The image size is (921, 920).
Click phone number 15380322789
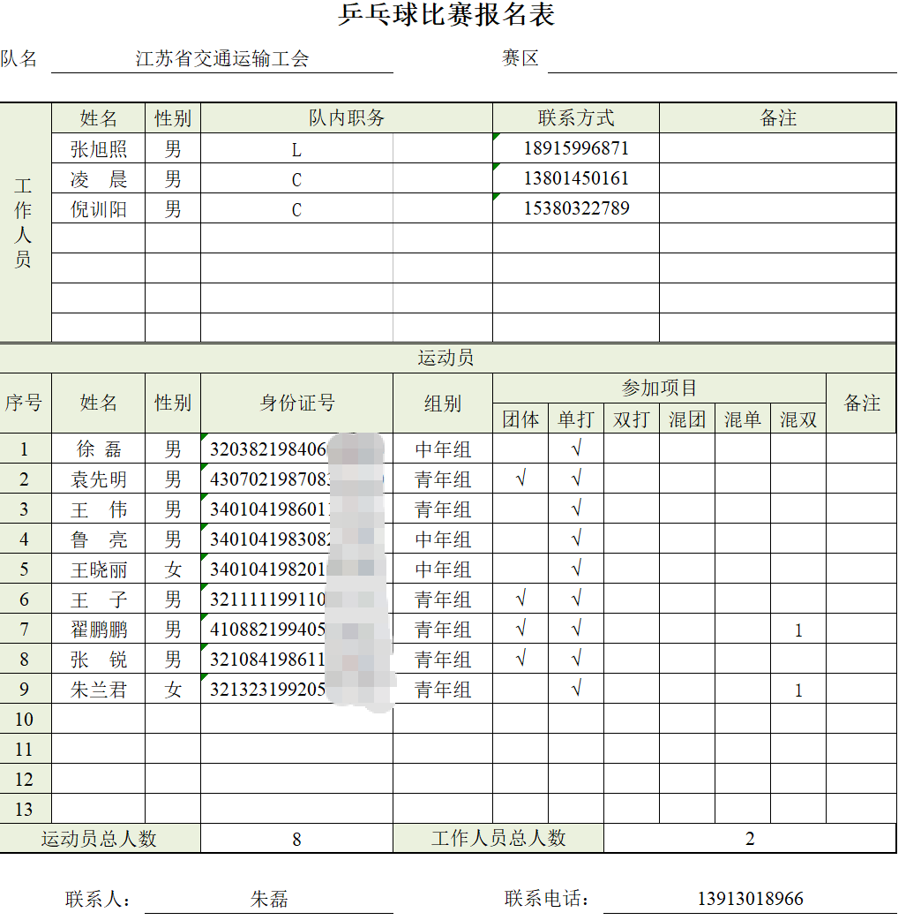pyautogui.click(x=576, y=208)
